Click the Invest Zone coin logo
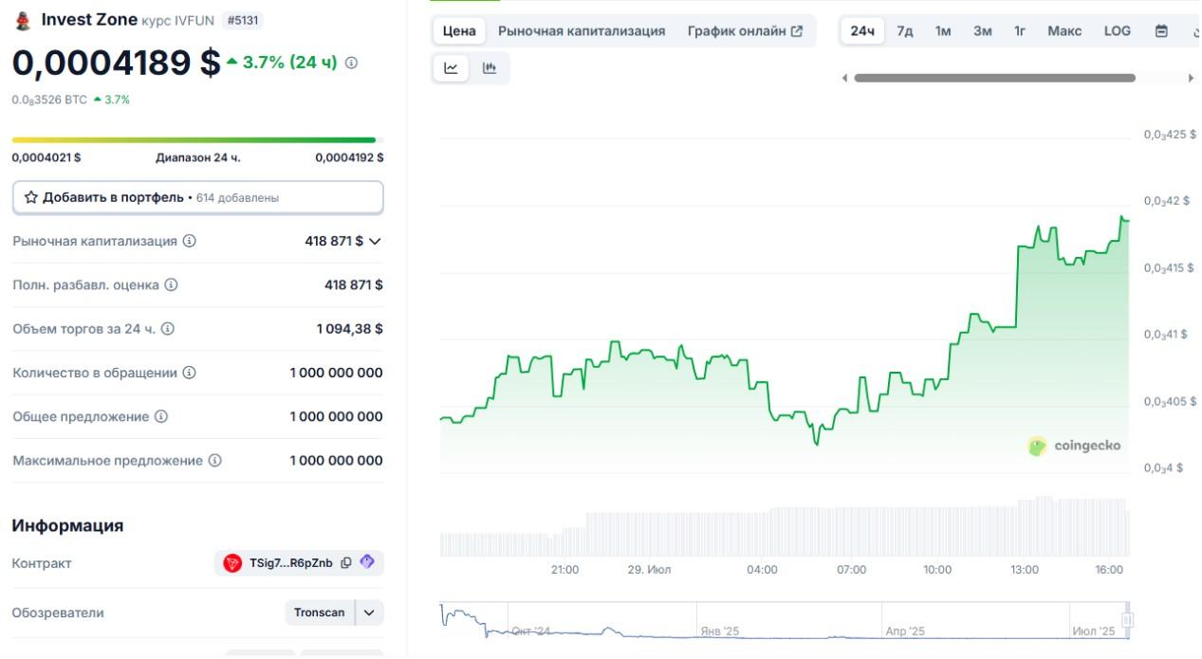 click(23, 21)
